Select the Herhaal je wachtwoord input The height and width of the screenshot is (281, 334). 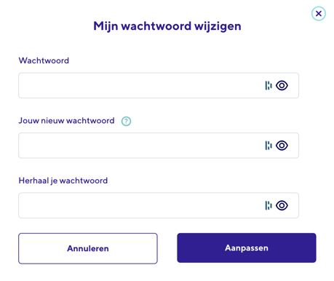pyautogui.click(x=159, y=205)
